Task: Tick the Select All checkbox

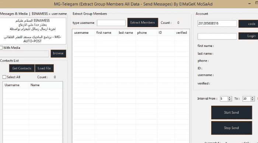Action: [4, 77]
